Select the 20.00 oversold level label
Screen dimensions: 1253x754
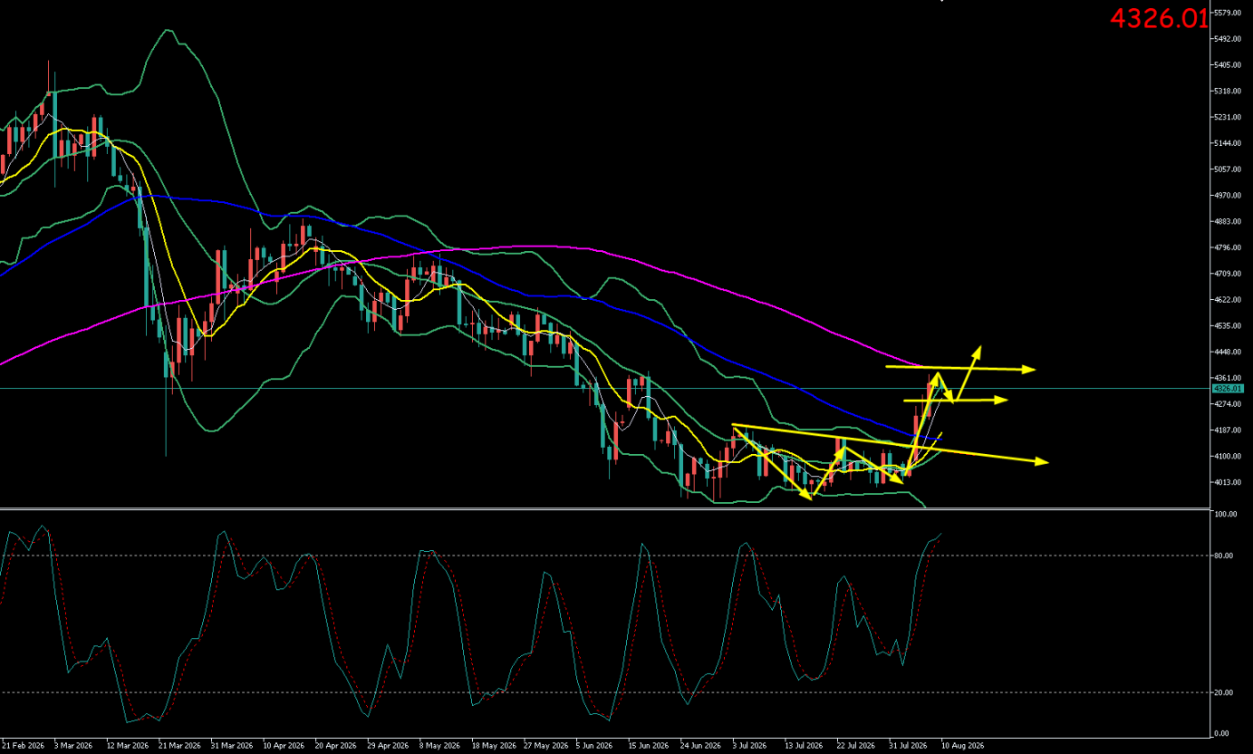(1225, 692)
